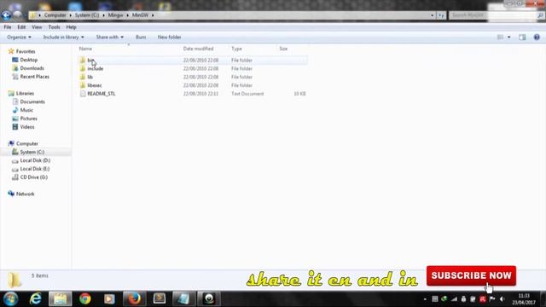Select the include folder icon
Image resolution: width=546 pixels, height=307 pixels.
coord(83,68)
